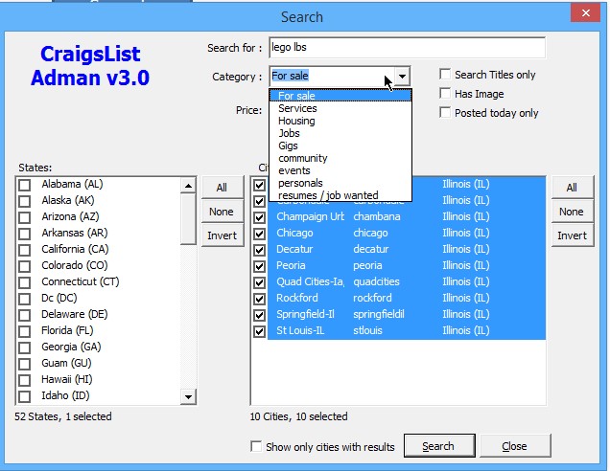This screenshot has width=610, height=471.
Task: Click the 'Search for' text field
Action: point(407,48)
